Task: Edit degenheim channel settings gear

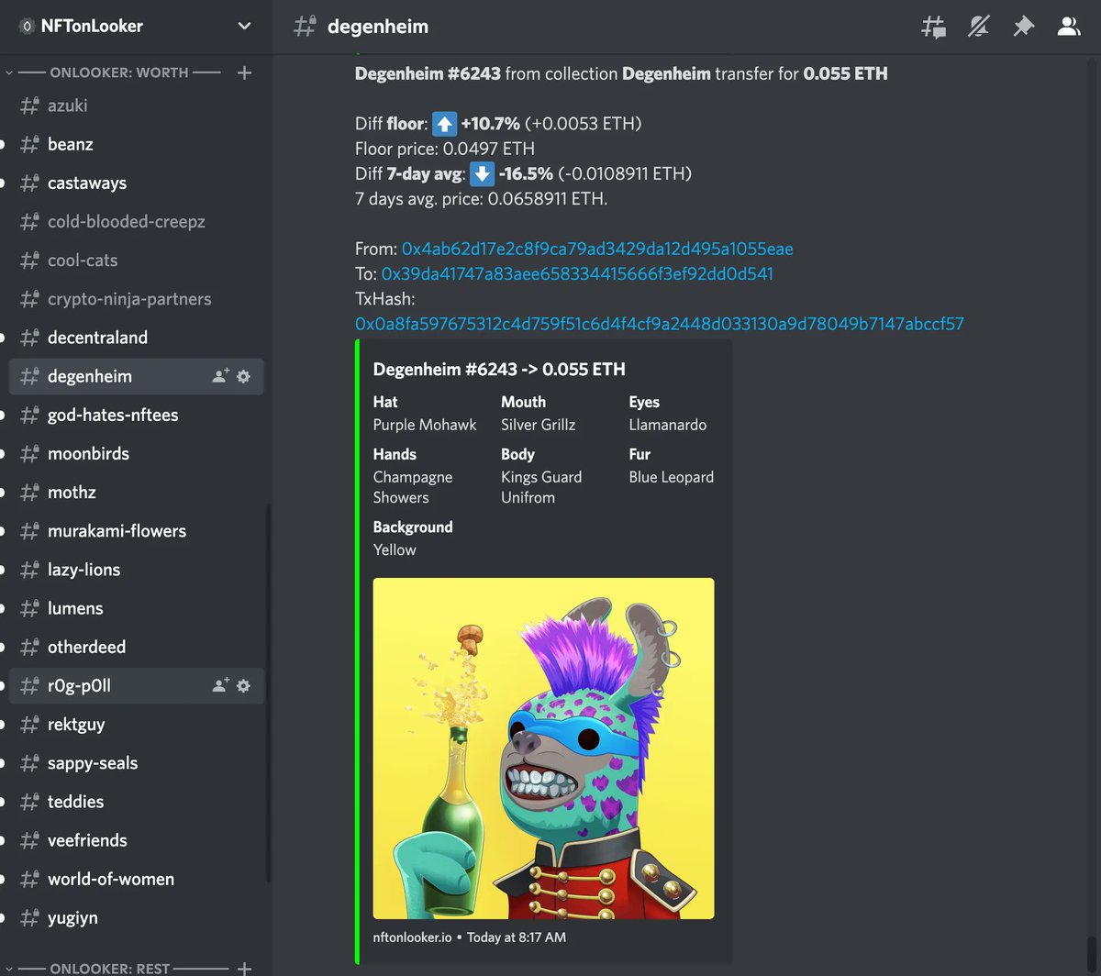Action: (x=243, y=376)
